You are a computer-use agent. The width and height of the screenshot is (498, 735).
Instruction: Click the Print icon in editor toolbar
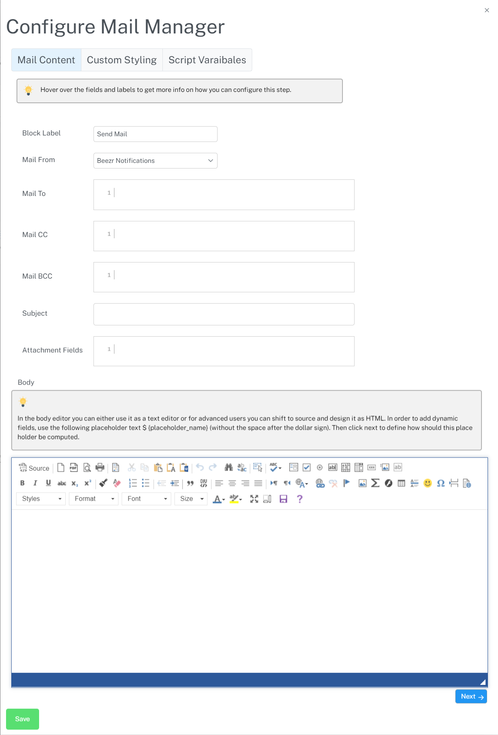coord(100,468)
